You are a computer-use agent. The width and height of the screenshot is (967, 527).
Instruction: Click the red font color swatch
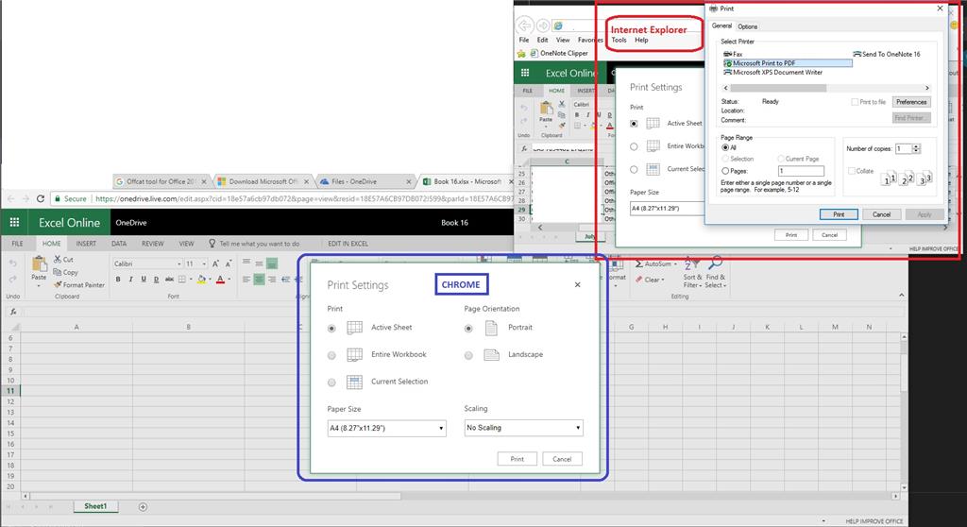pyautogui.click(x=220, y=280)
